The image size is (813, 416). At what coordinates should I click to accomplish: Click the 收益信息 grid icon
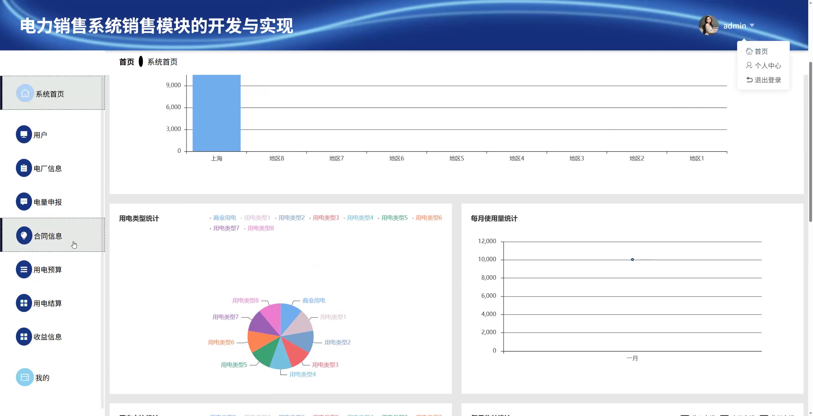pyautogui.click(x=24, y=337)
